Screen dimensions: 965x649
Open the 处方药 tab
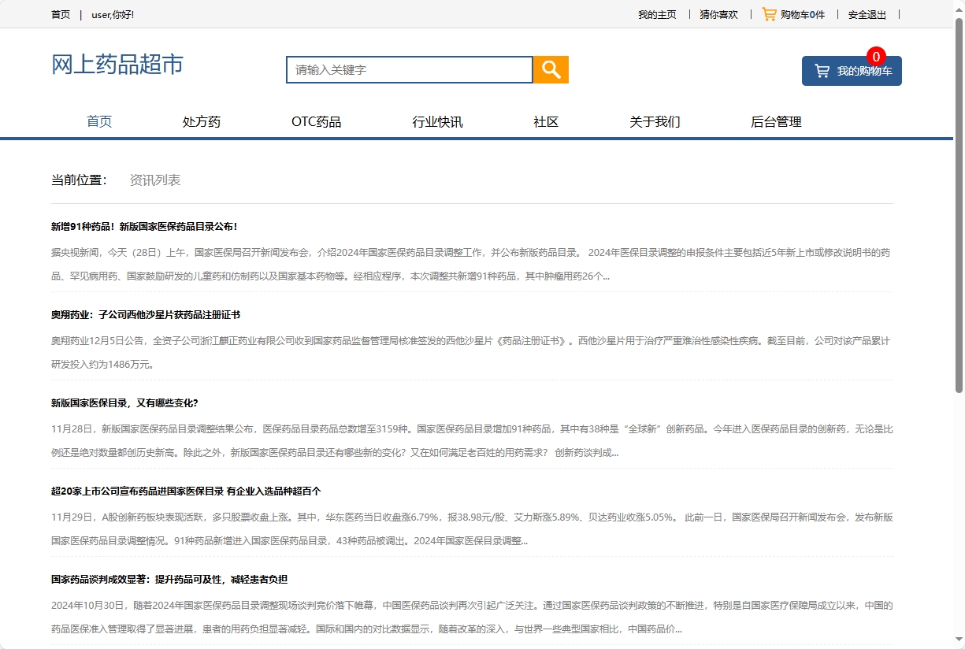pyautogui.click(x=201, y=121)
